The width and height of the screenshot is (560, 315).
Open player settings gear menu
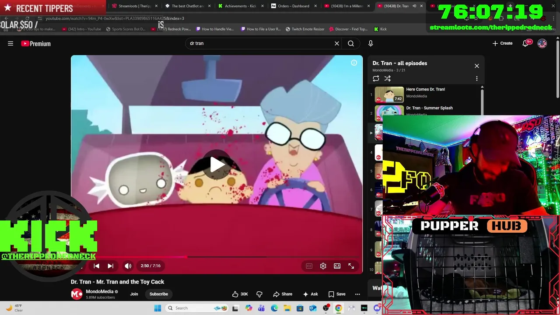pos(323,266)
